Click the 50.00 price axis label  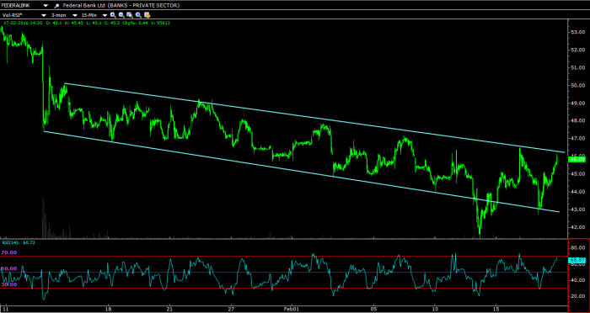coord(577,85)
